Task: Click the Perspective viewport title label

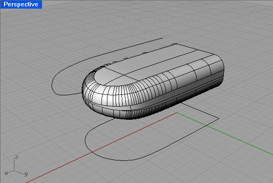Action: pyautogui.click(x=21, y=4)
